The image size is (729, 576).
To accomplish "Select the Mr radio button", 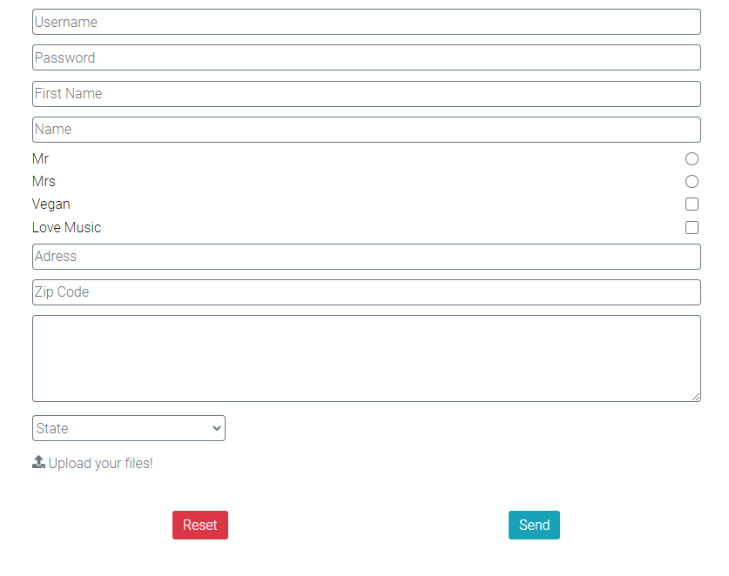I will coord(692,158).
